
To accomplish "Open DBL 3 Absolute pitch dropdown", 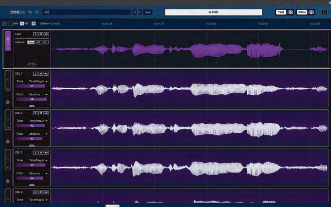I will (x=38, y=173).
